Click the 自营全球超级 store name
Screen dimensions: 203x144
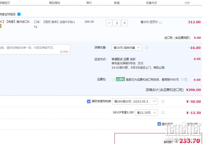point(8,14)
